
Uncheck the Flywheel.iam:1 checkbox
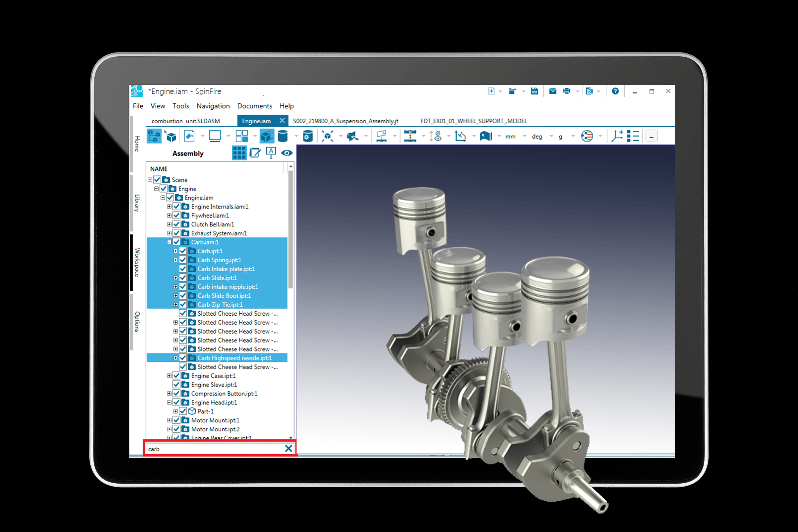point(176,215)
